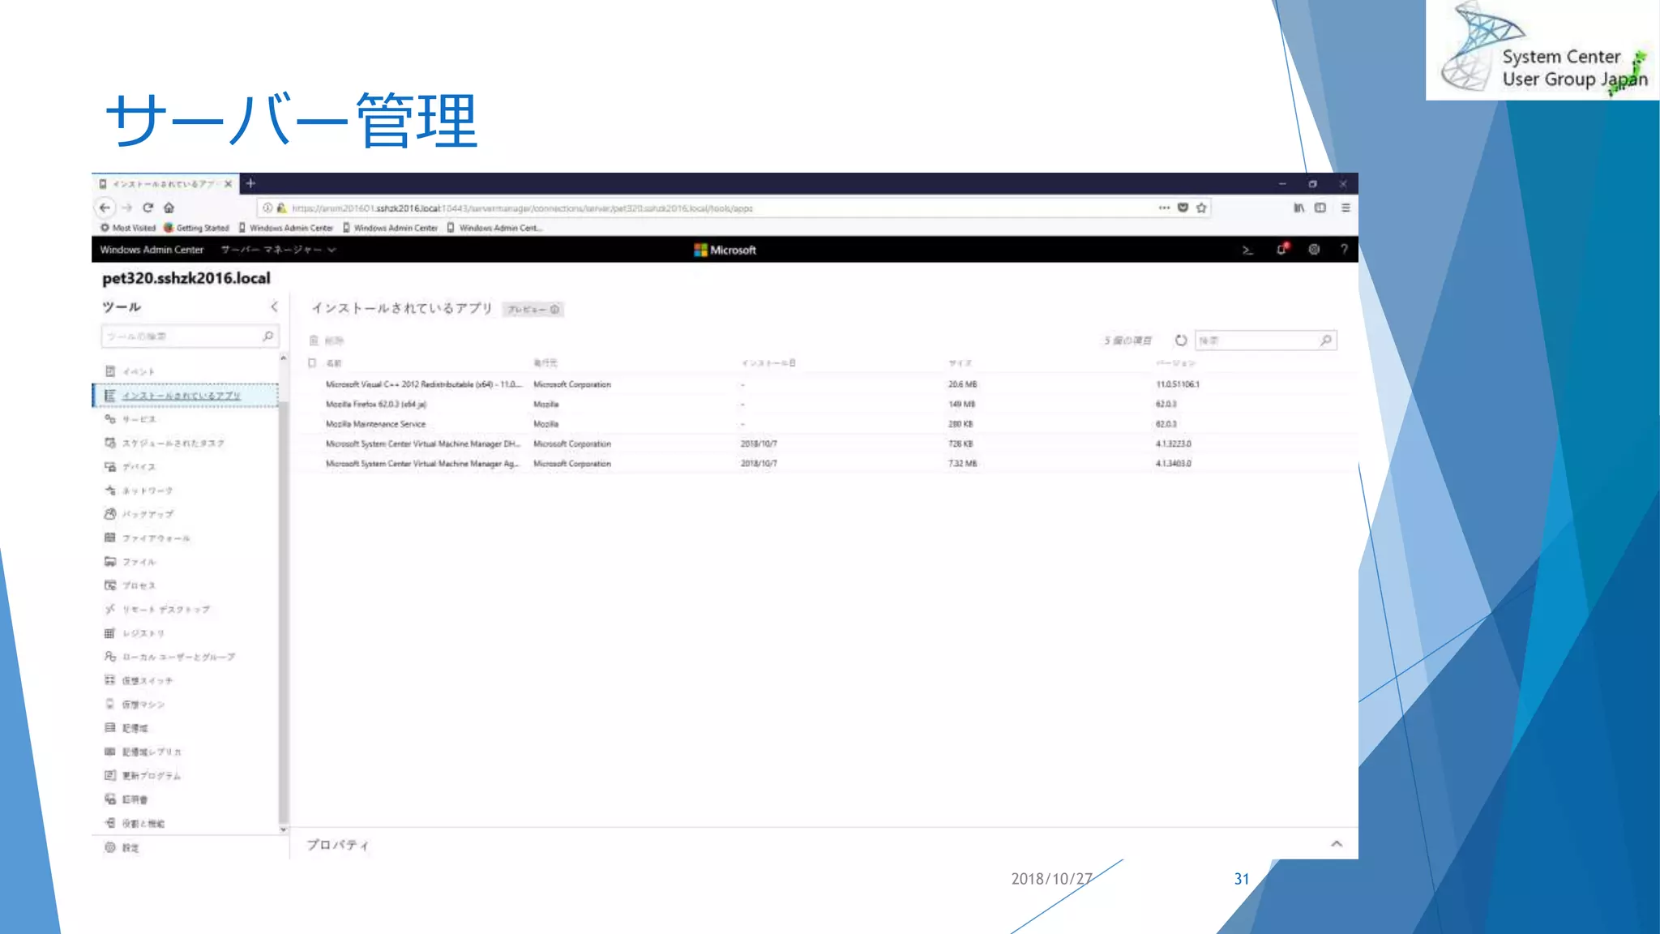The image size is (1660, 934).
Task: Open a new tab with the plus button
Action: [x=250, y=183]
